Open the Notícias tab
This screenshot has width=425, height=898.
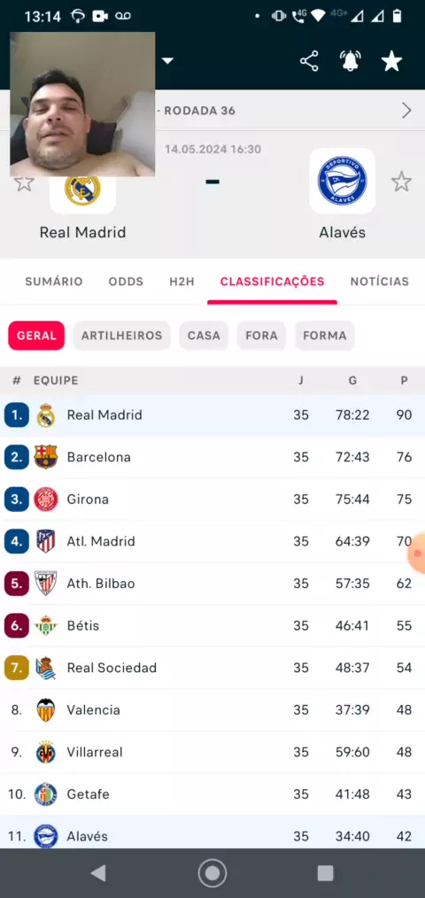tap(380, 282)
